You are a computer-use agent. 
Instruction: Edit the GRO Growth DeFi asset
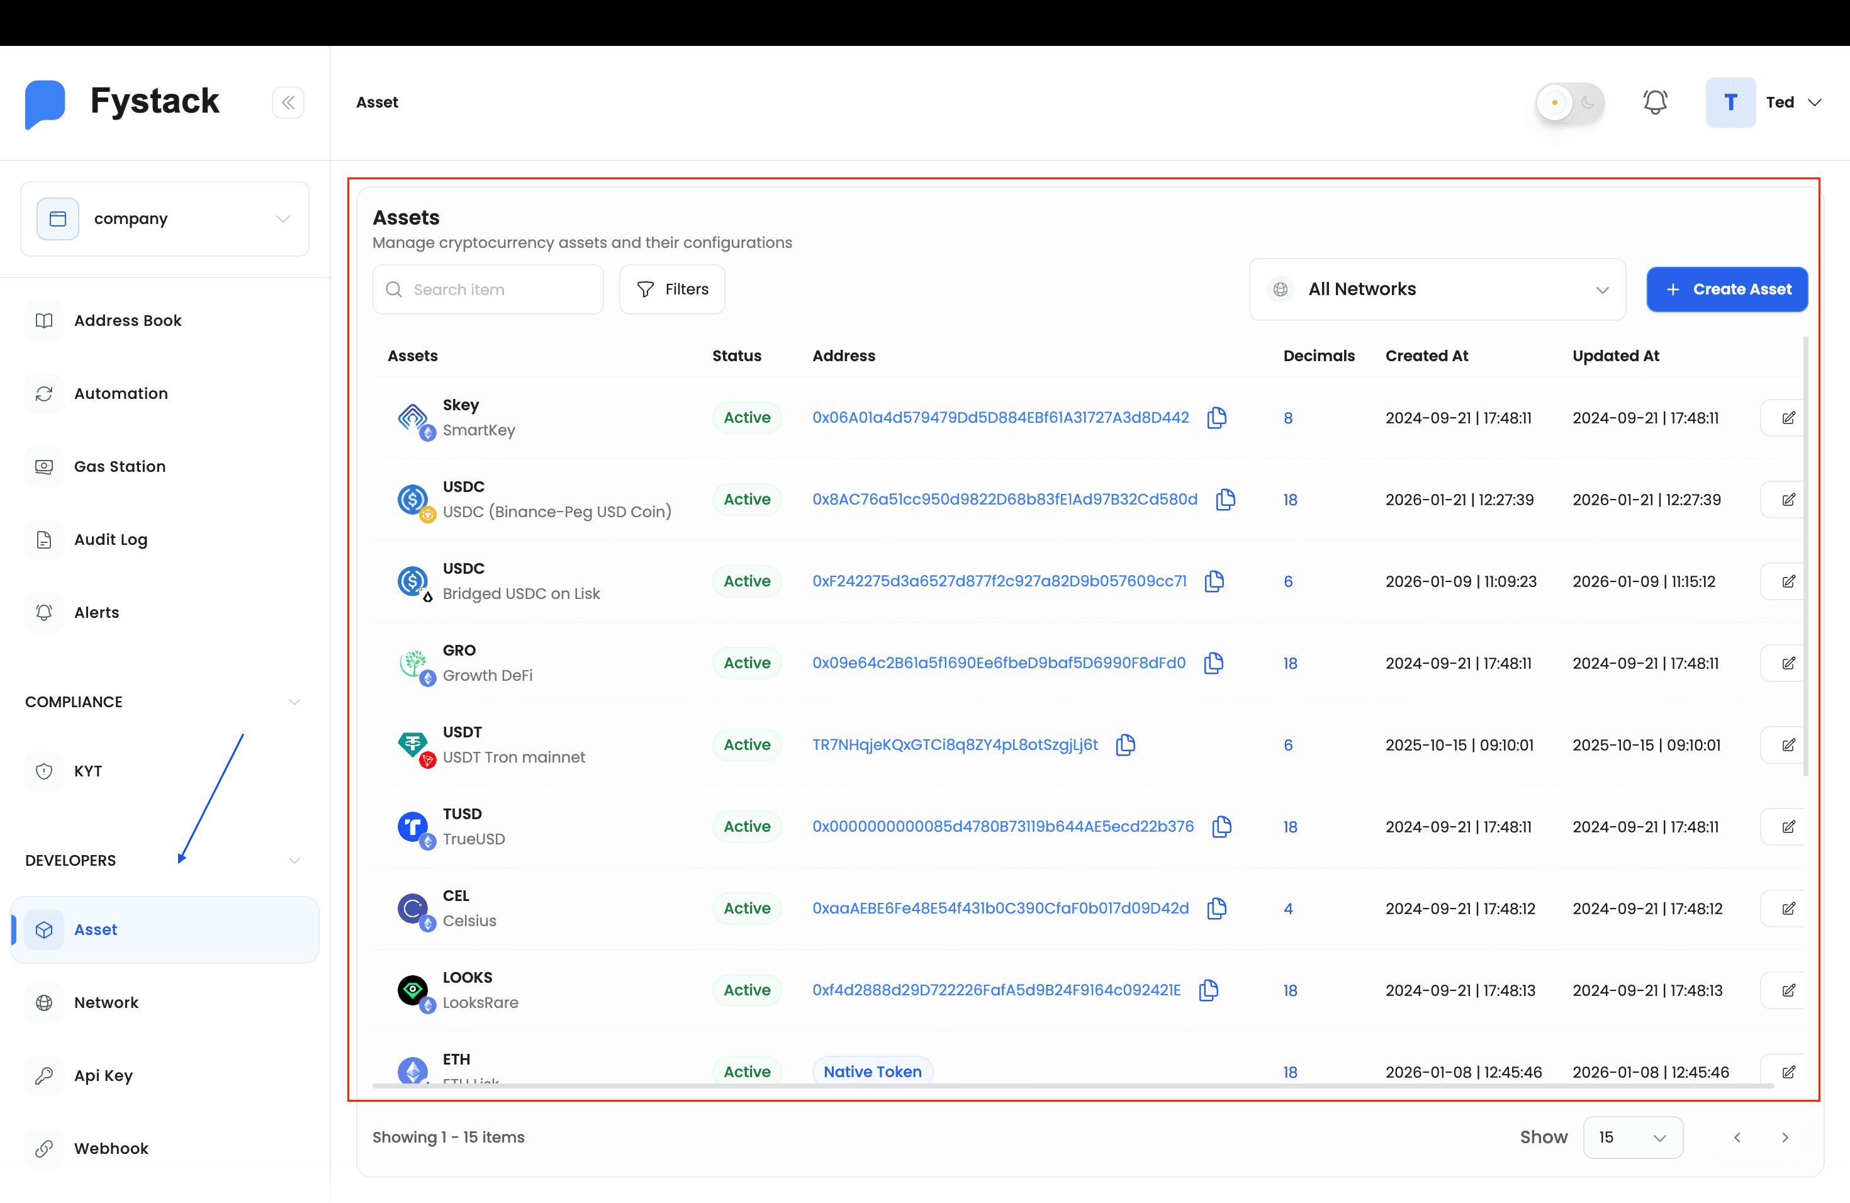(1787, 663)
